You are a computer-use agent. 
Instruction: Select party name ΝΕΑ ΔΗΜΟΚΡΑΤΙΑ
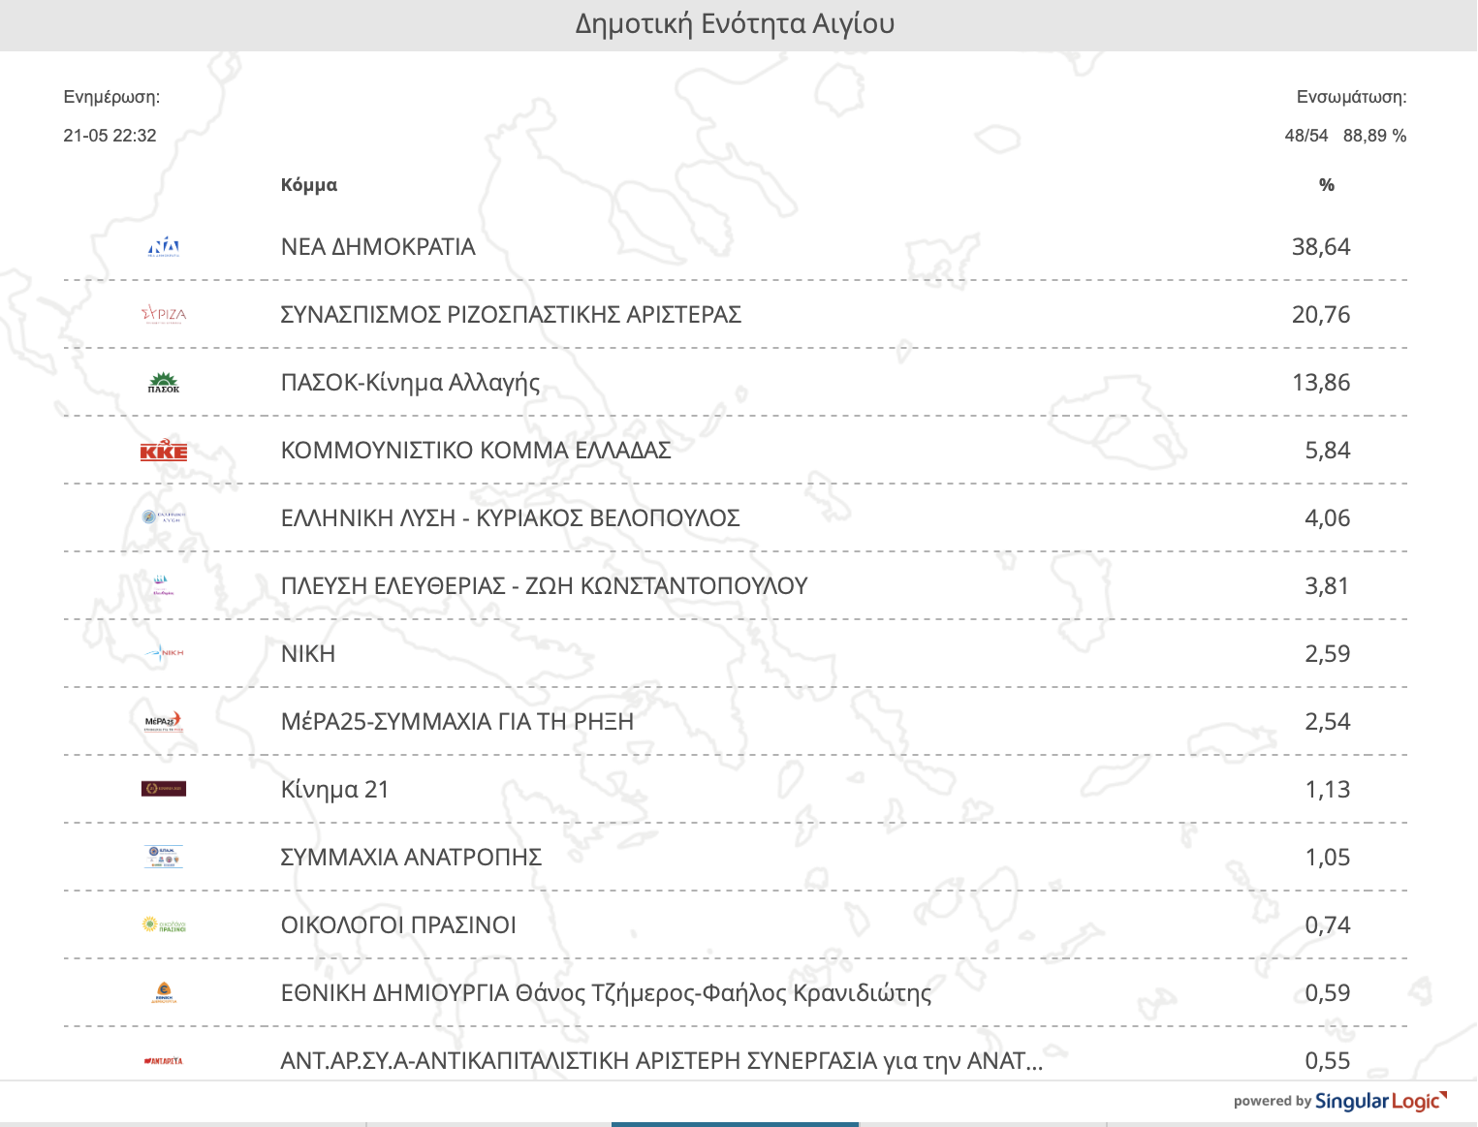378,247
